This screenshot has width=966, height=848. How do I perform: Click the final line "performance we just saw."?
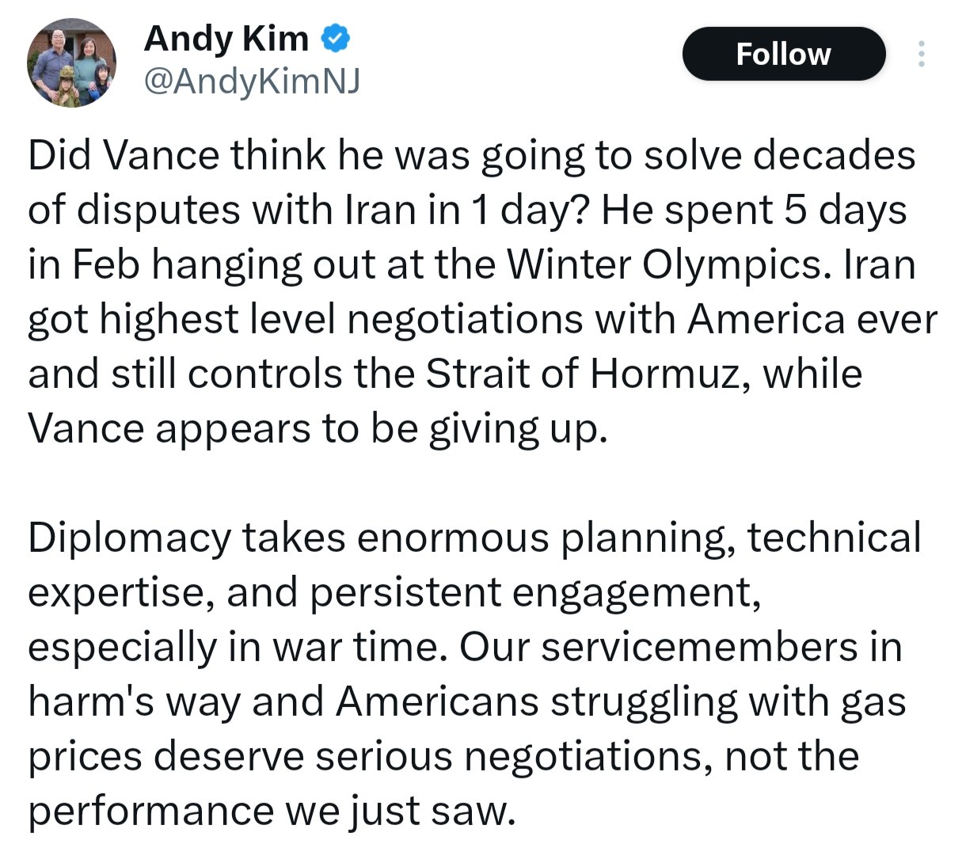click(272, 811)
